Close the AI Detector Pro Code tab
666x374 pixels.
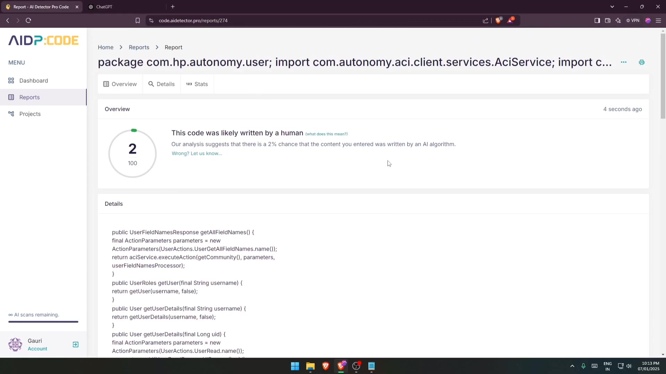pos(77,7)
